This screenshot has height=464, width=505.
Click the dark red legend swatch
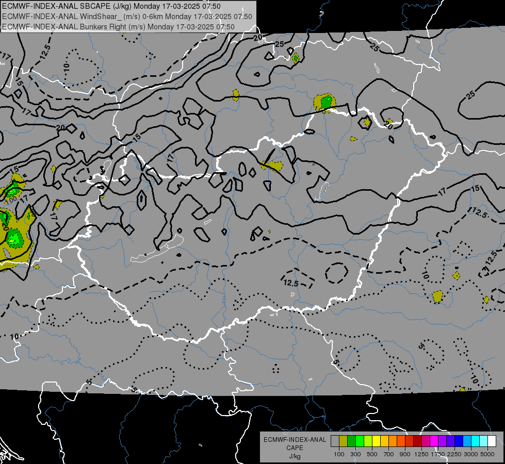pos(417,441)
